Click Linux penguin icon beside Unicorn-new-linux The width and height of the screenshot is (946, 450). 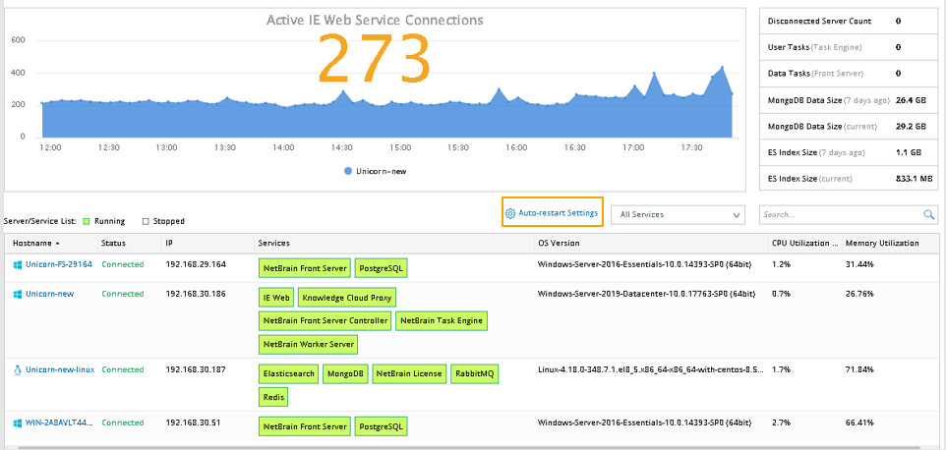(18, 369)
